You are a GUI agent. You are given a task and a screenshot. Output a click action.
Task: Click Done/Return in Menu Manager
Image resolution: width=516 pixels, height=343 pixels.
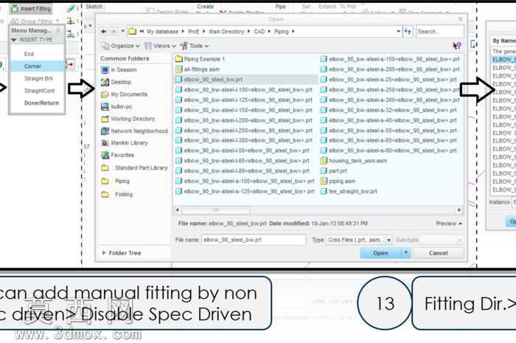coord(41,103)
